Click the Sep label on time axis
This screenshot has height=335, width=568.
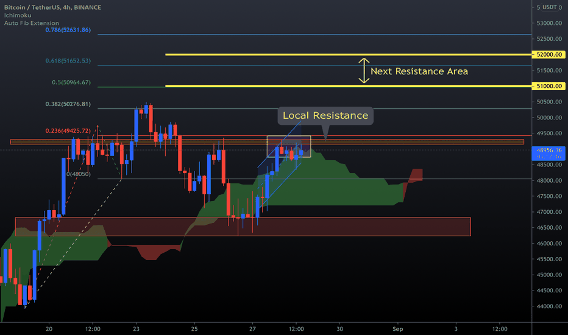pyautogui.click(x=398, y=329)
